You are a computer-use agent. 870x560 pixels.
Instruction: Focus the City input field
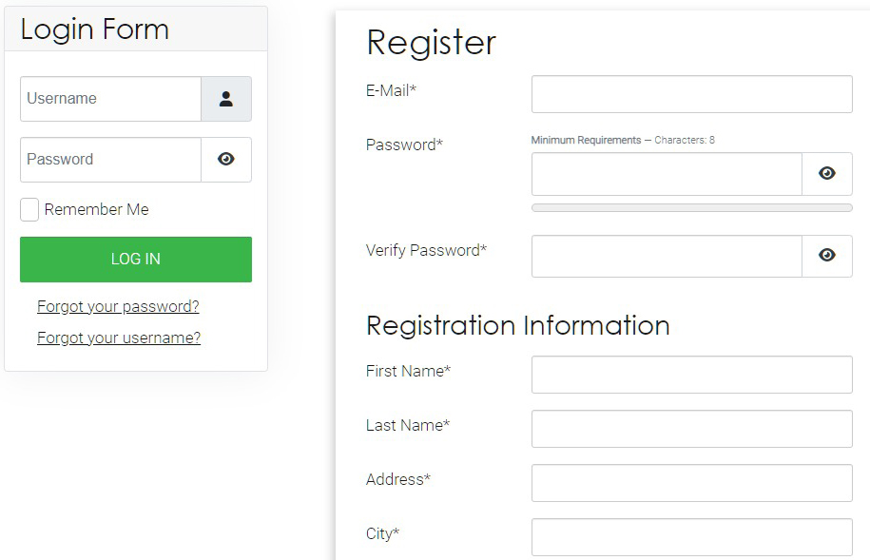691,537
